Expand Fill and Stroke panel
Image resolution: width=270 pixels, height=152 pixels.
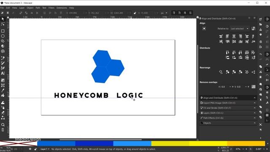pos(228,108)
